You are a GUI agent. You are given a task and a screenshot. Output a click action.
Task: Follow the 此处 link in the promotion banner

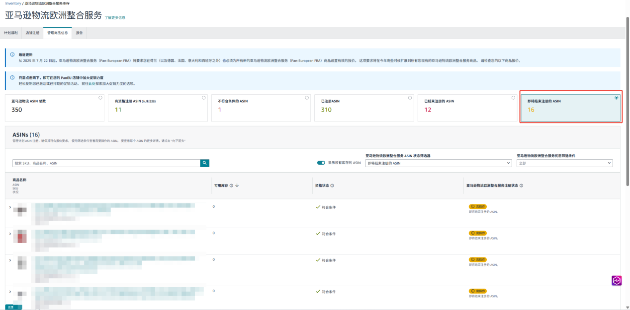coord(92,84)
